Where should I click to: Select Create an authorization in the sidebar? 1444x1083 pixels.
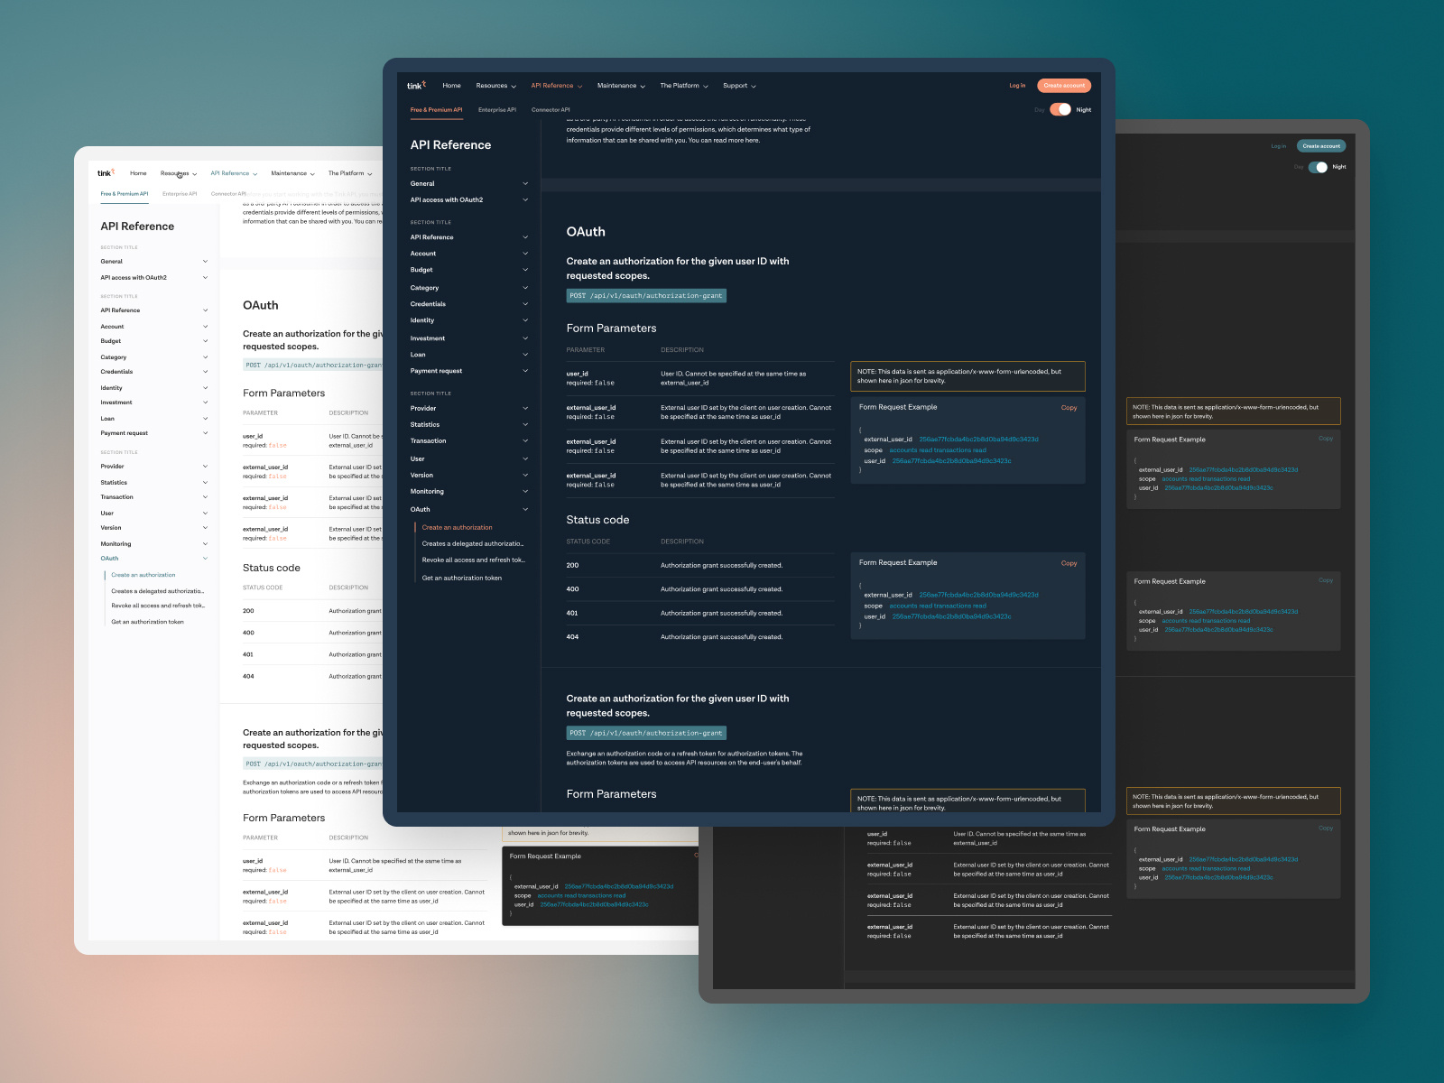pyautogui.click(x=457, y=527)
